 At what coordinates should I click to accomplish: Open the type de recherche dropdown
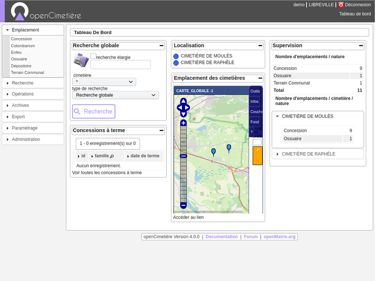click(115, 95)
